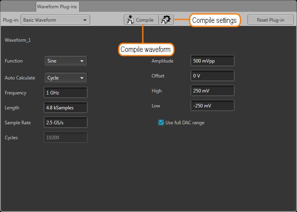Click the person icon on Compile button
This screenshot has width=297, height=212.
[x=131, y=20]
